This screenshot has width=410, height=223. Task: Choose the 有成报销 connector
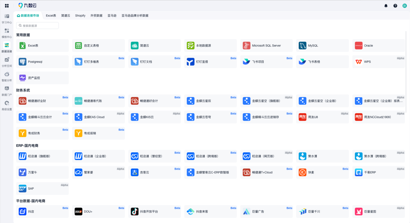click(98, 133)
